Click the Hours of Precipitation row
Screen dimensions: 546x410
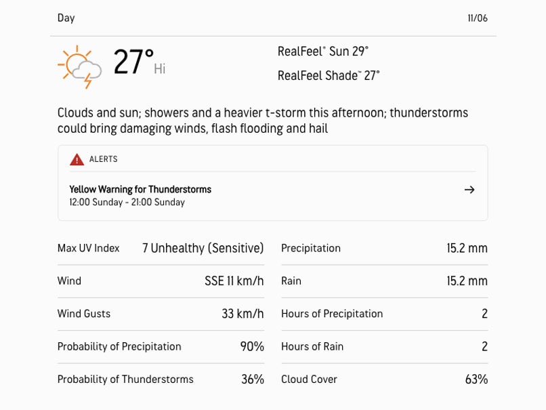[384, 314]
